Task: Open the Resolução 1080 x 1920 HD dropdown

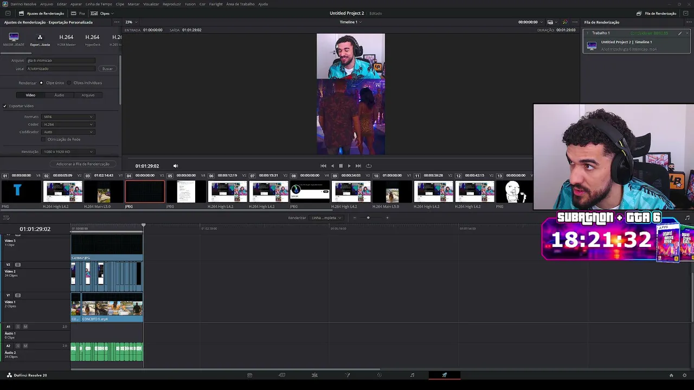Action: point(68,152)
